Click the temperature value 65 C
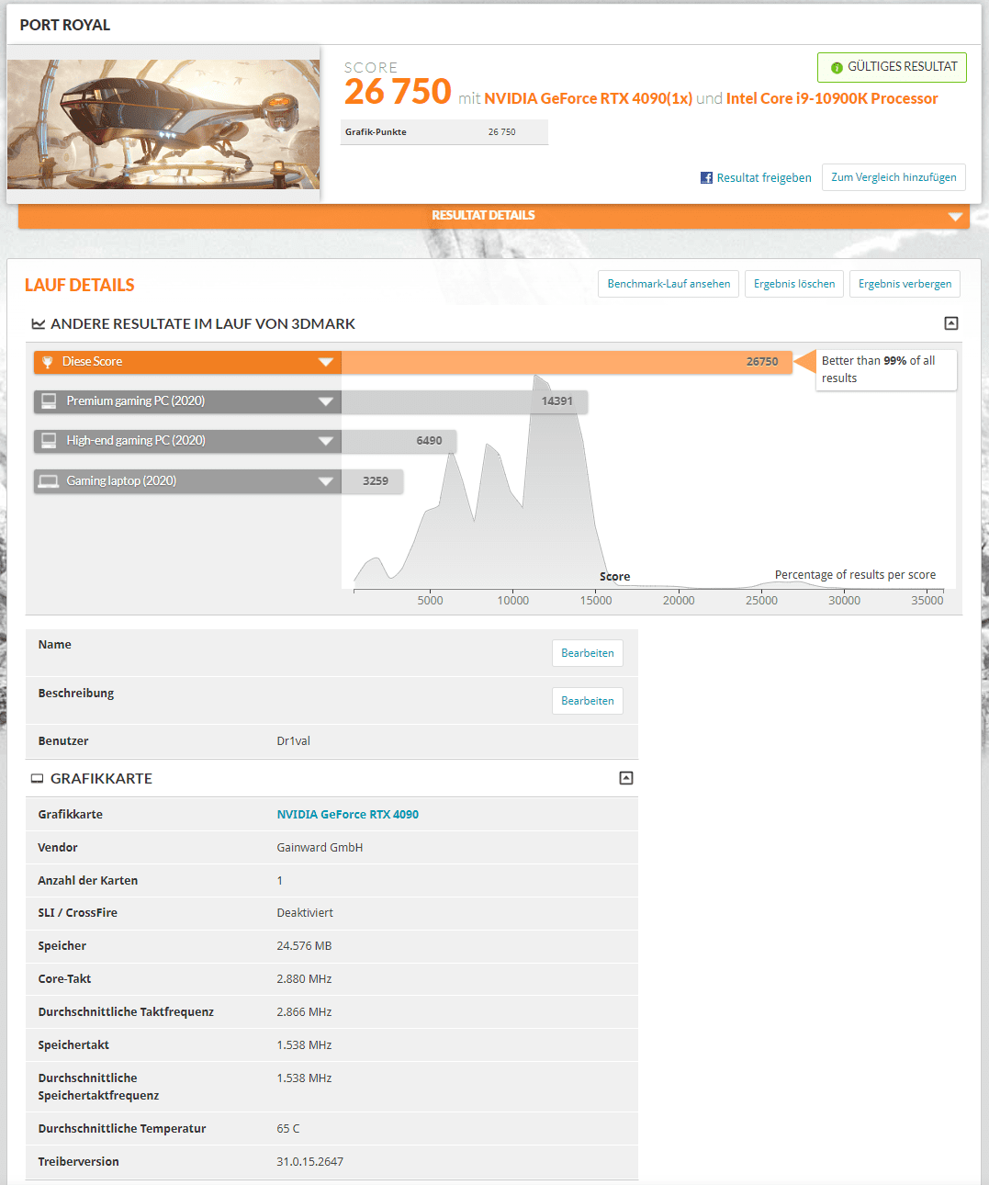 click(x=288, y=1129)
